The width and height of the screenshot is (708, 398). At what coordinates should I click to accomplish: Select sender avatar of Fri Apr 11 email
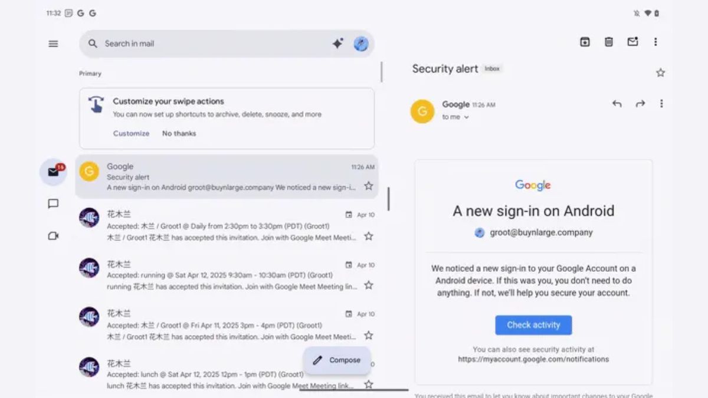click(x=89, y=317)
